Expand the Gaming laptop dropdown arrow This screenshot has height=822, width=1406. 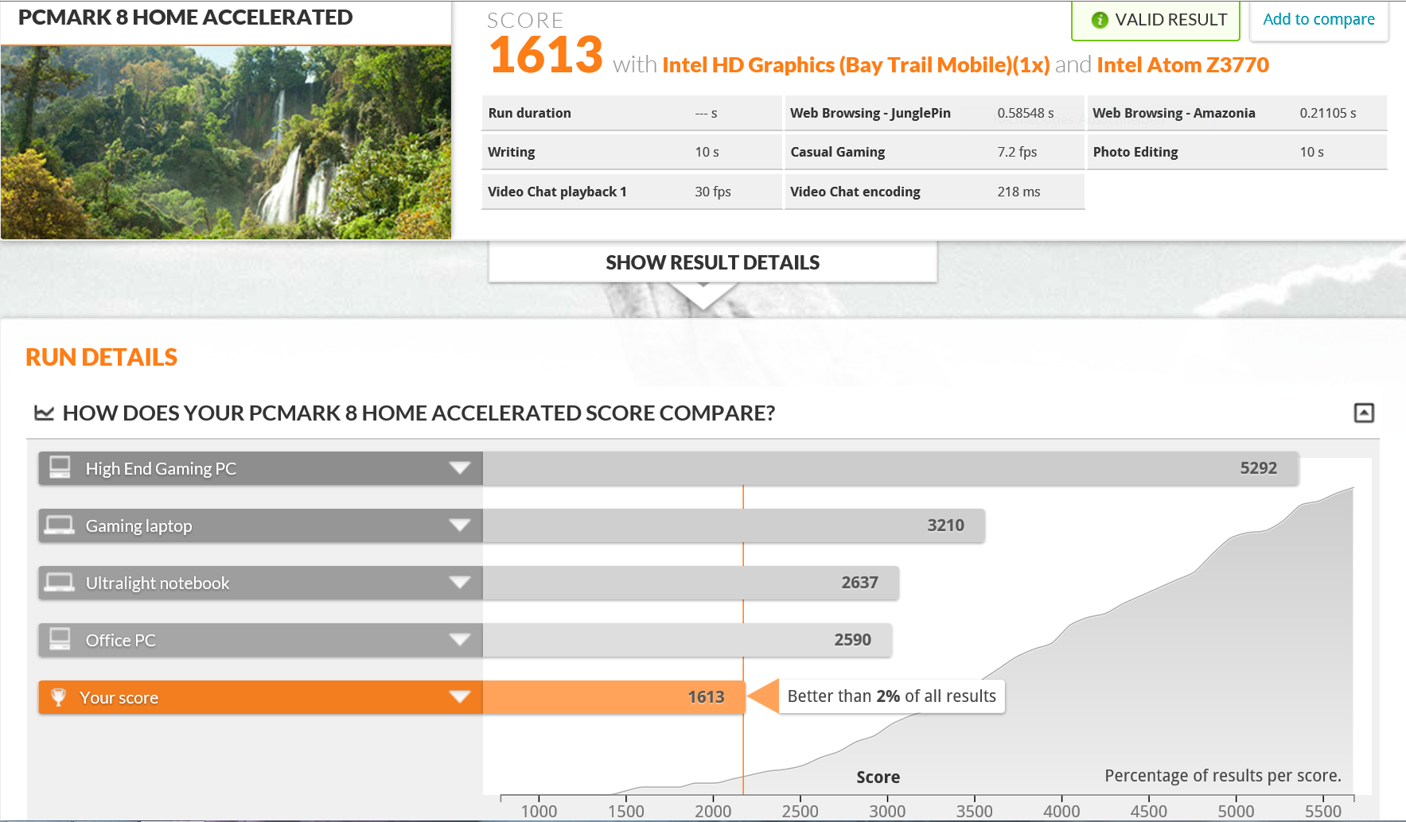[x=460, y=525]
